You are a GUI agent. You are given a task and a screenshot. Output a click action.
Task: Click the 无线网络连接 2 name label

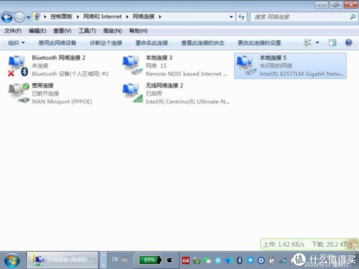tap(164, 85)
